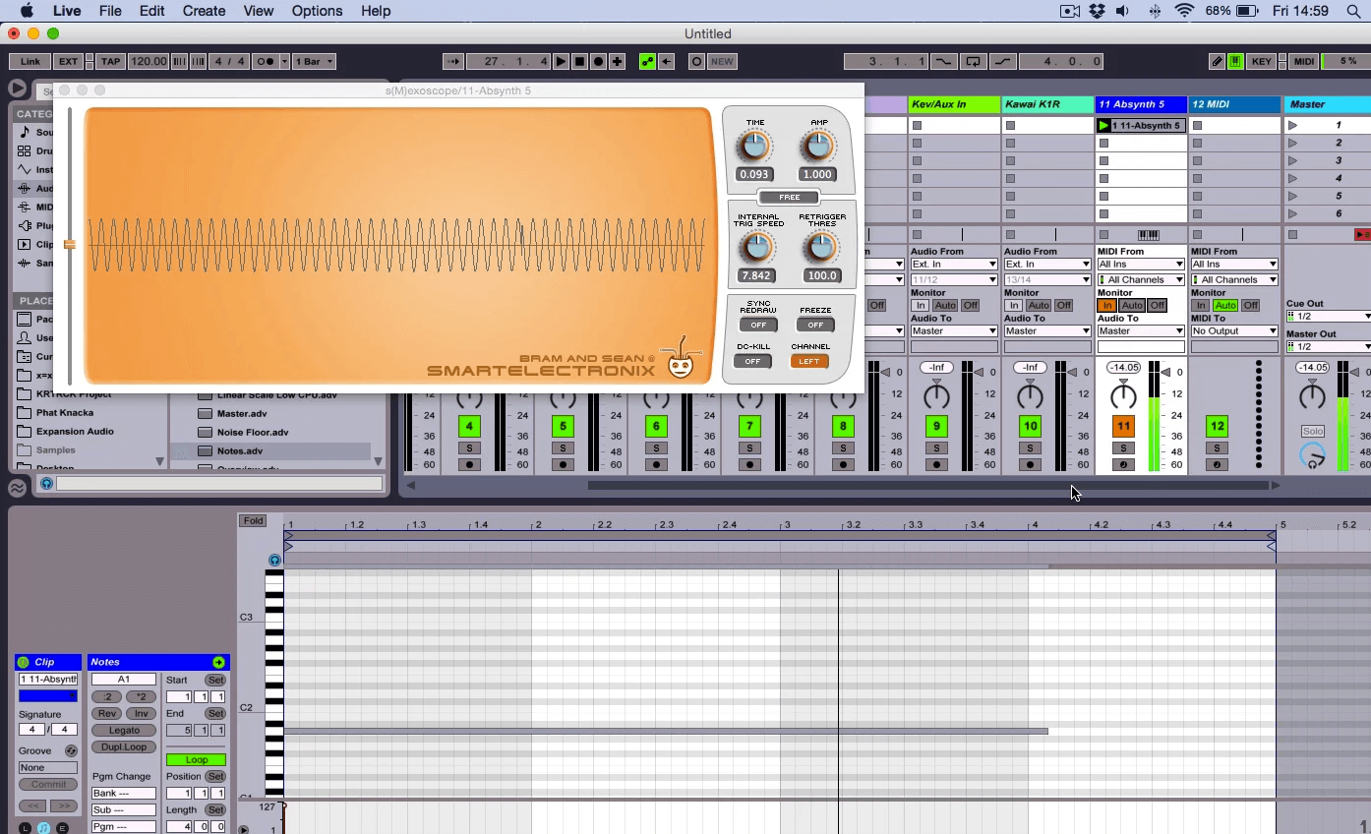Click the Overdub plus button in transport

point(617,61)
